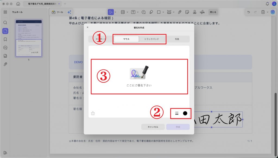Click the 作成 button
Image resolution: width=278 pixels, height=158 pixels.
[178, 127]
